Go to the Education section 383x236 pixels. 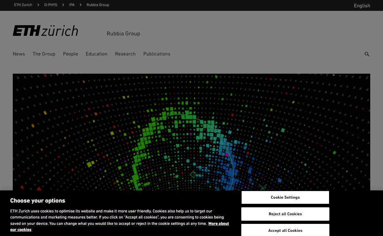point(96,54)
